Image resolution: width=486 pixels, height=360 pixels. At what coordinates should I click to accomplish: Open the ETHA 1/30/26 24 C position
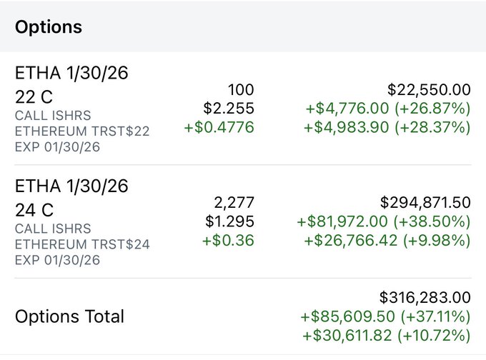71,199
